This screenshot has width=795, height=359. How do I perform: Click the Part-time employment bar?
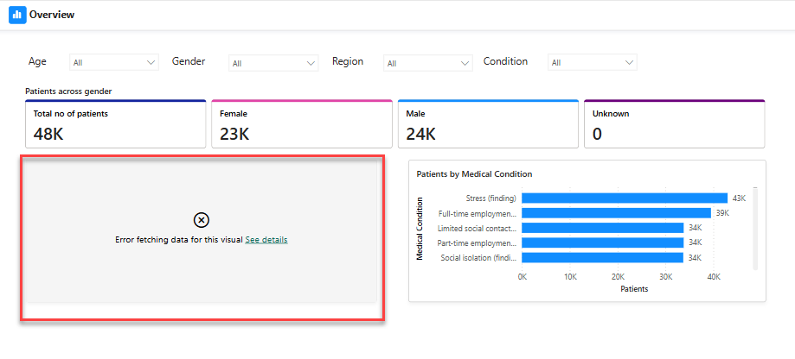pos(602,242)
